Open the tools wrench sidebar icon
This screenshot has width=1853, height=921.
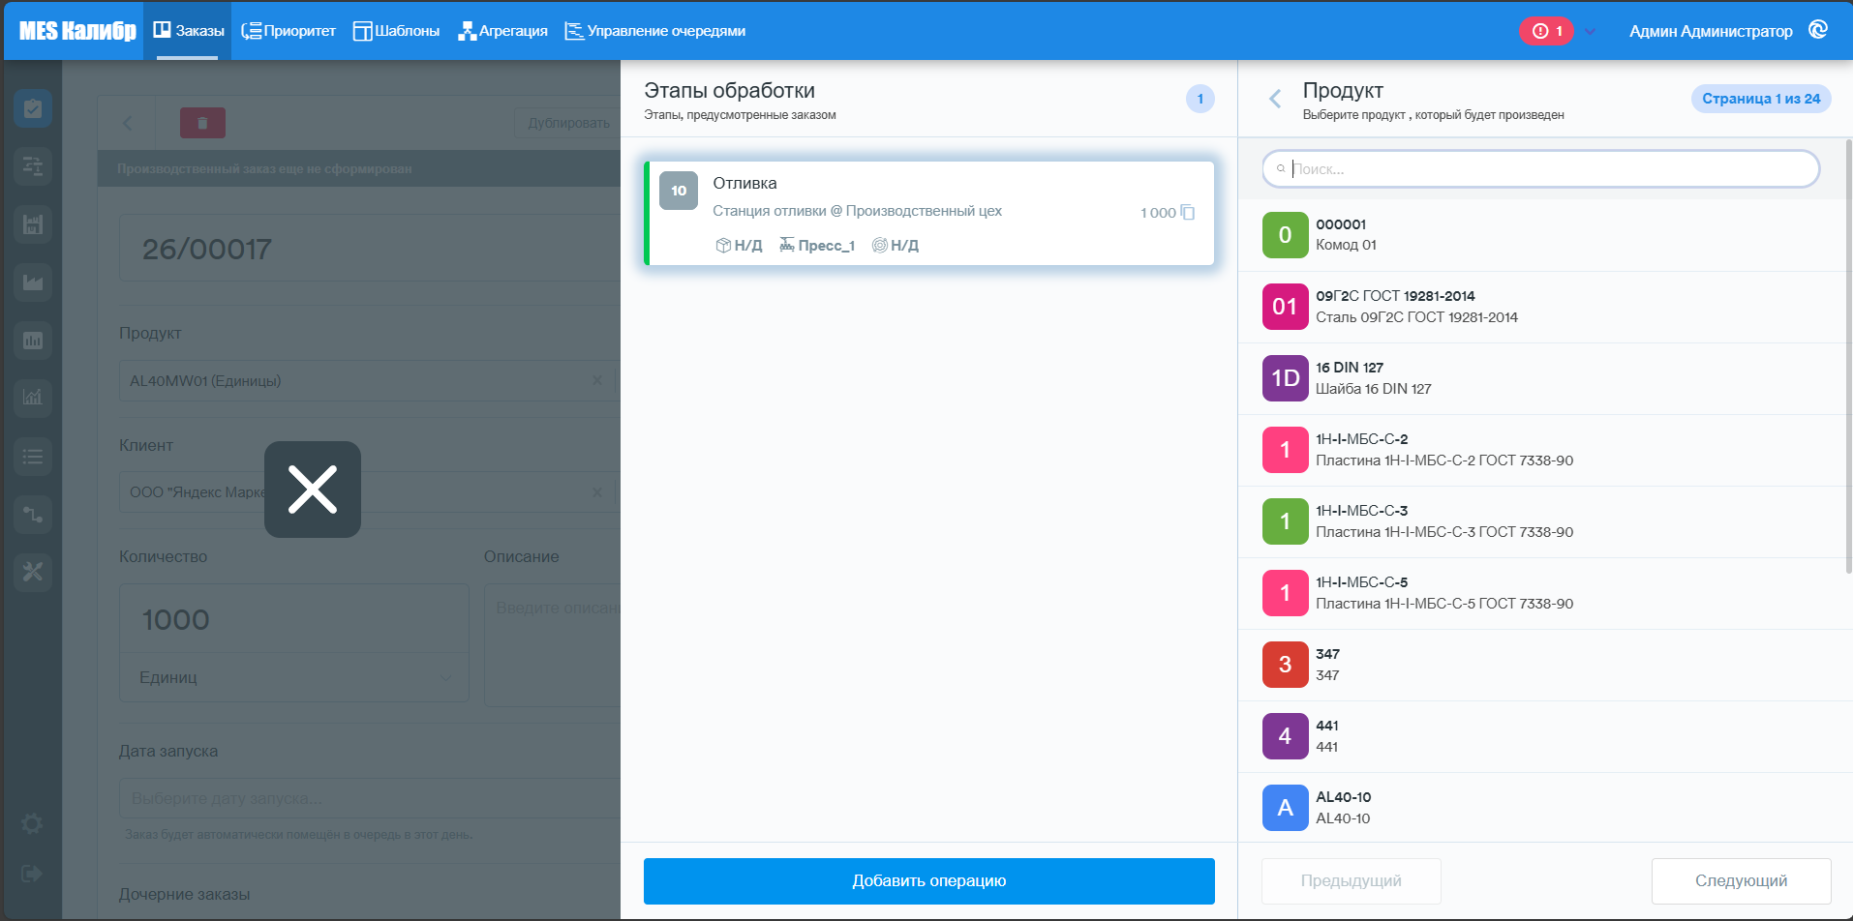point(33,572)
